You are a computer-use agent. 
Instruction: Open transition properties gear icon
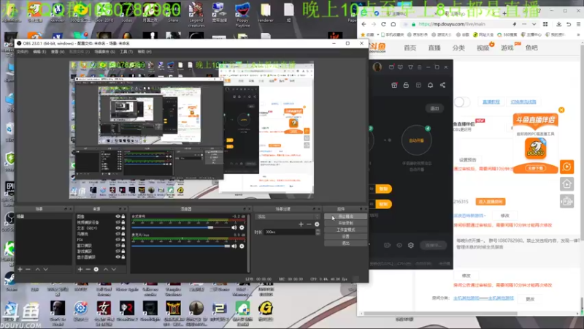click(x=317, y=224)
